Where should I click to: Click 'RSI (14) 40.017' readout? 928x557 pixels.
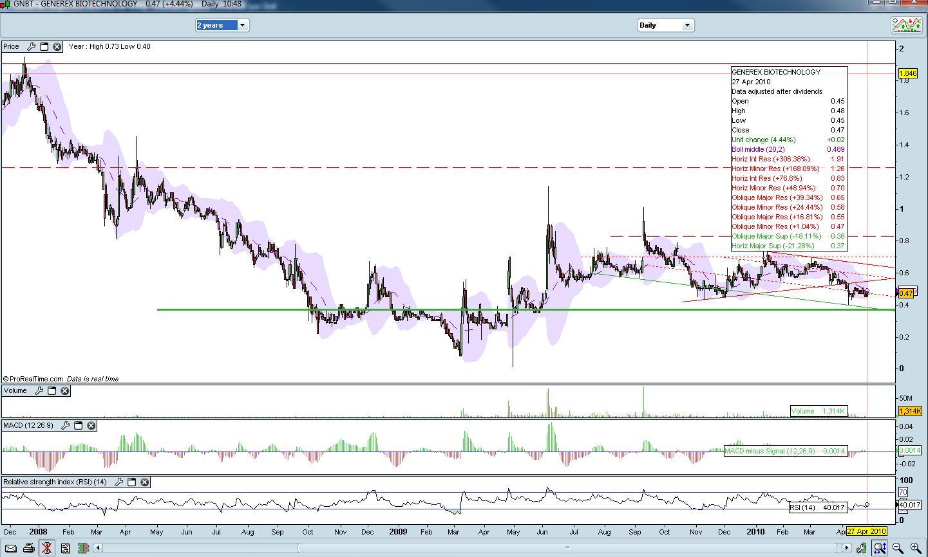pos(819,507)
